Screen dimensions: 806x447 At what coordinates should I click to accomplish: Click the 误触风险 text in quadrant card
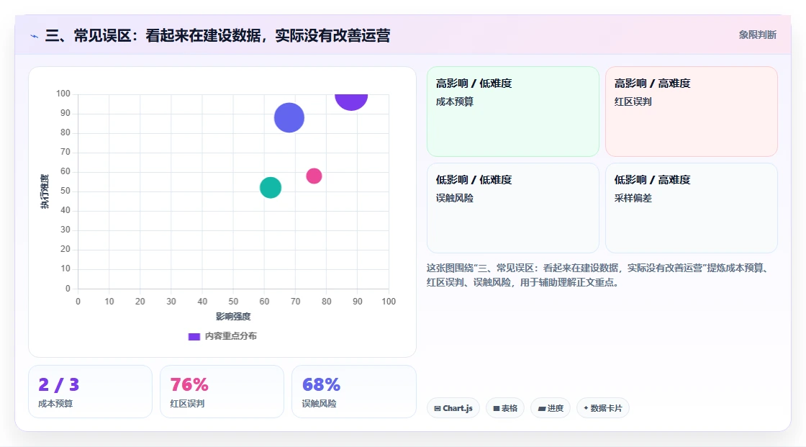pos(454,198)
